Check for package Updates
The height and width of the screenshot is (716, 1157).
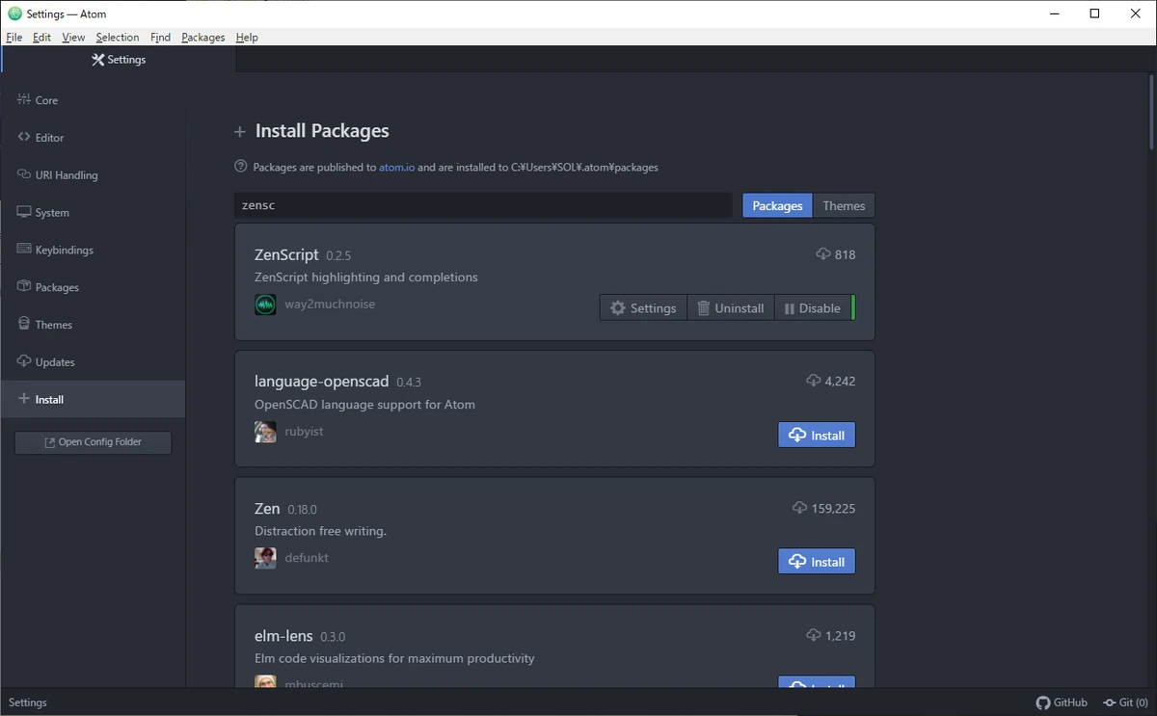click(55, 362)
